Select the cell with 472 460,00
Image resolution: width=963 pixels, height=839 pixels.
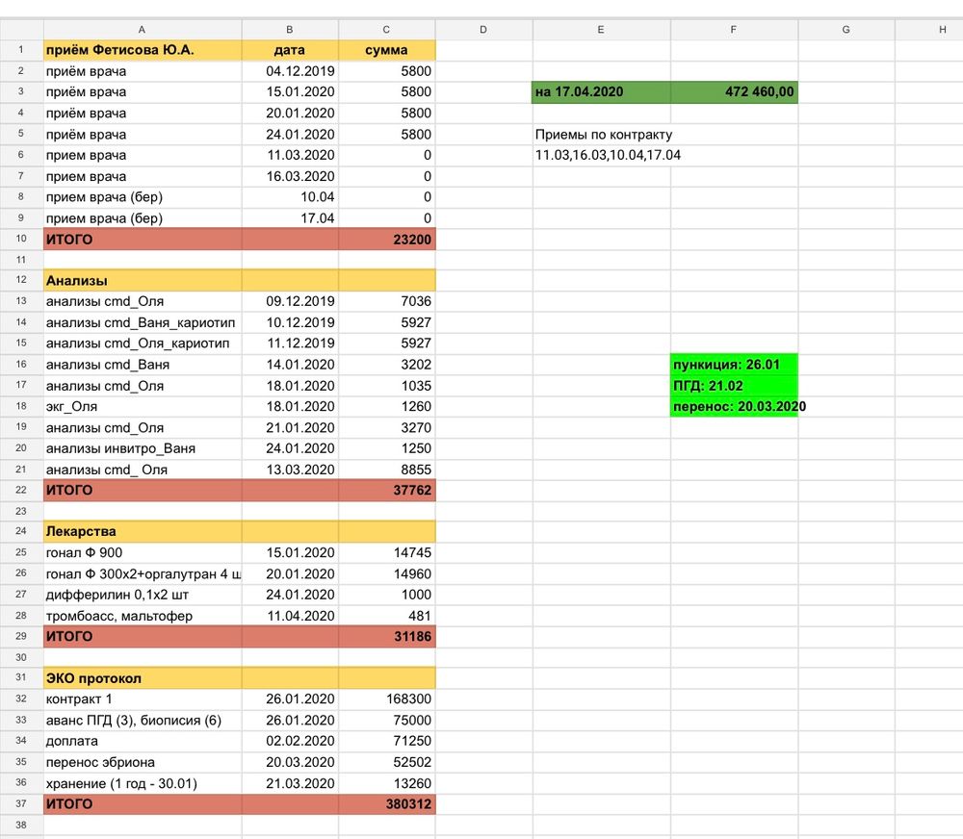[x=734, y=92]
